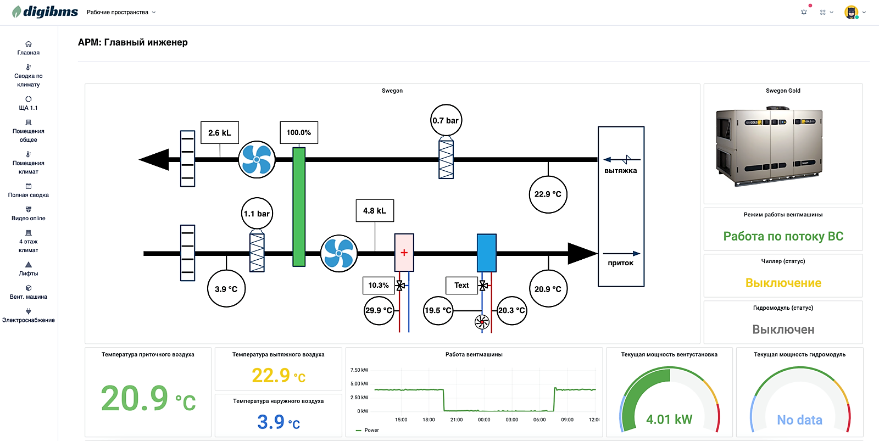879x441 pixels.
Task: Open Видео online sidebar item
Action: click(x=29, y=214)
